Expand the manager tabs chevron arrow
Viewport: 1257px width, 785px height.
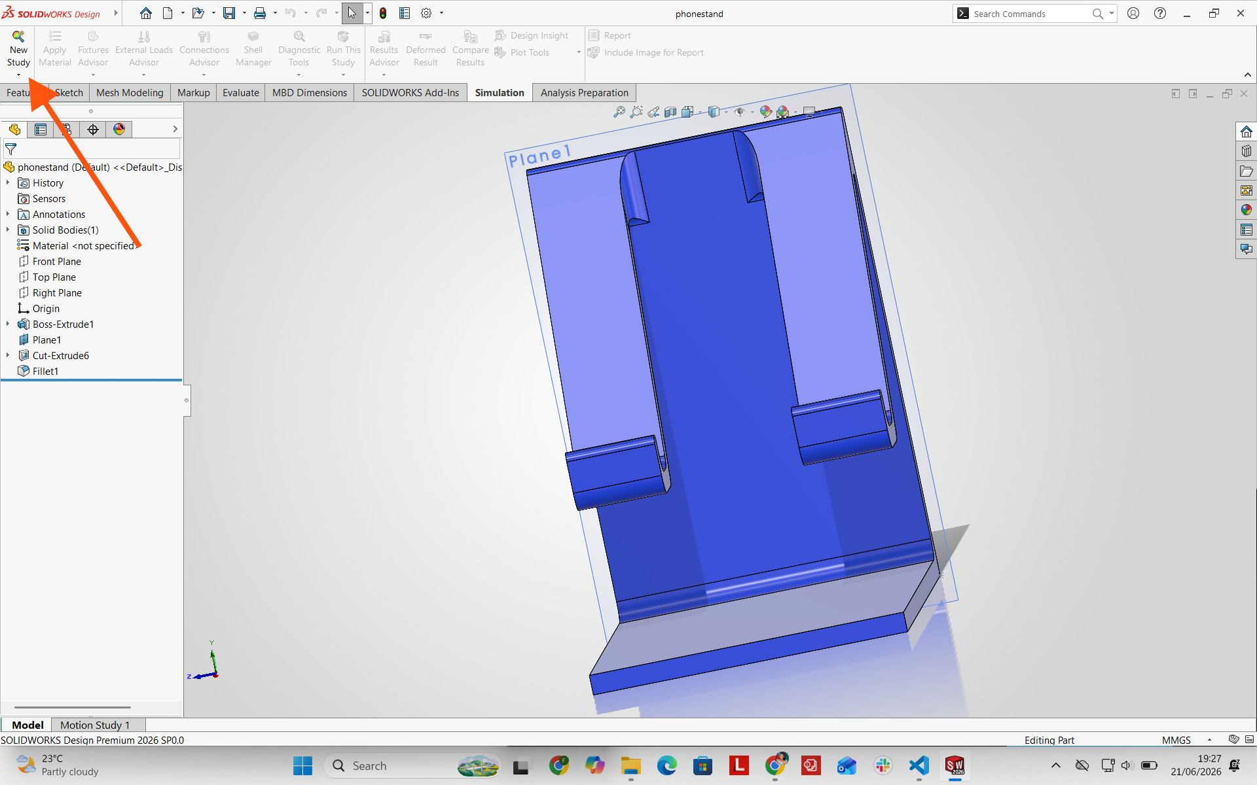[x=175, y=130]
